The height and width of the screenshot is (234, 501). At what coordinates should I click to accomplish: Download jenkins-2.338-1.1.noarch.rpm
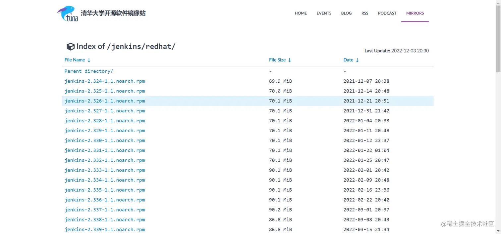tap(105, 220)
